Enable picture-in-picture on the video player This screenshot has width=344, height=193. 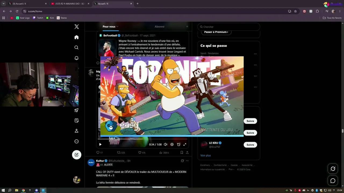tap(178, 144)
